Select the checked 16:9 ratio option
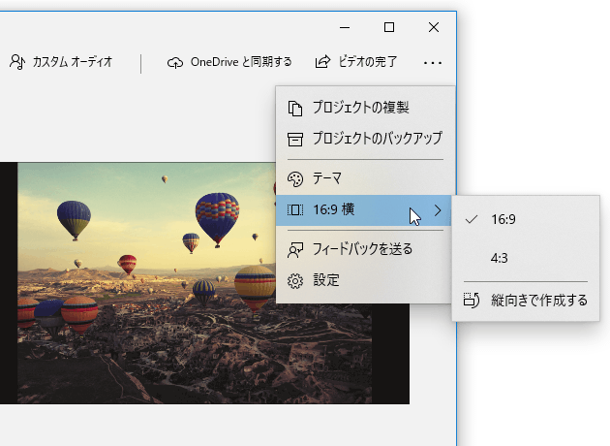Viewport: 610px width, 446px height. (x=526, y=220)
